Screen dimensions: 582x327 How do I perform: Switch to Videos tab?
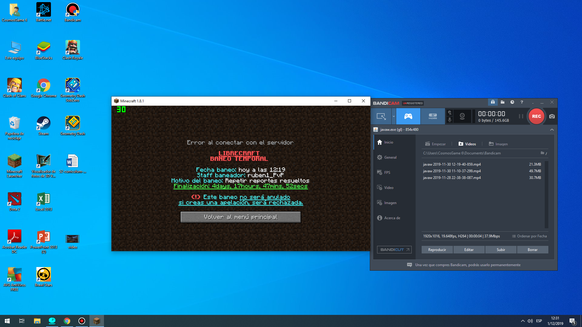[467, 144]
